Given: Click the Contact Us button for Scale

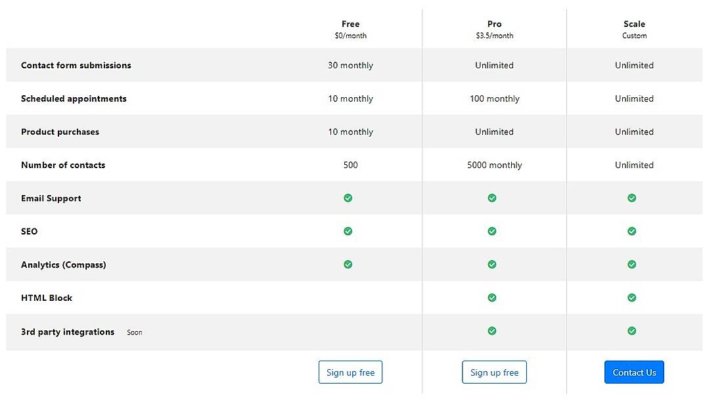Looking at the screenshot, I should click(x=634, y=372).
